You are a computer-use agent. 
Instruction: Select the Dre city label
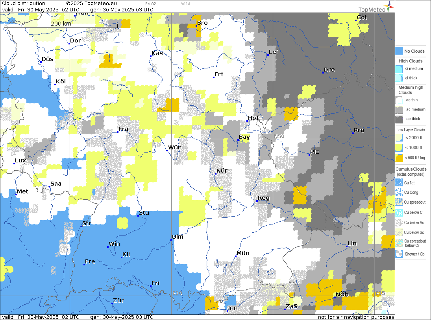click(329, 70)
